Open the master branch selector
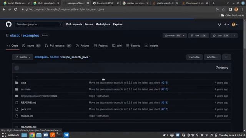Image resolution: width=246 pixels, height=138 pixels. coord(23,57)
